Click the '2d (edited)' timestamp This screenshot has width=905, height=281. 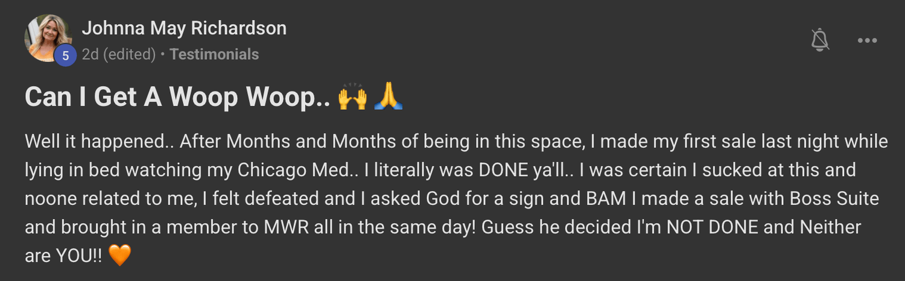[119, 54]
